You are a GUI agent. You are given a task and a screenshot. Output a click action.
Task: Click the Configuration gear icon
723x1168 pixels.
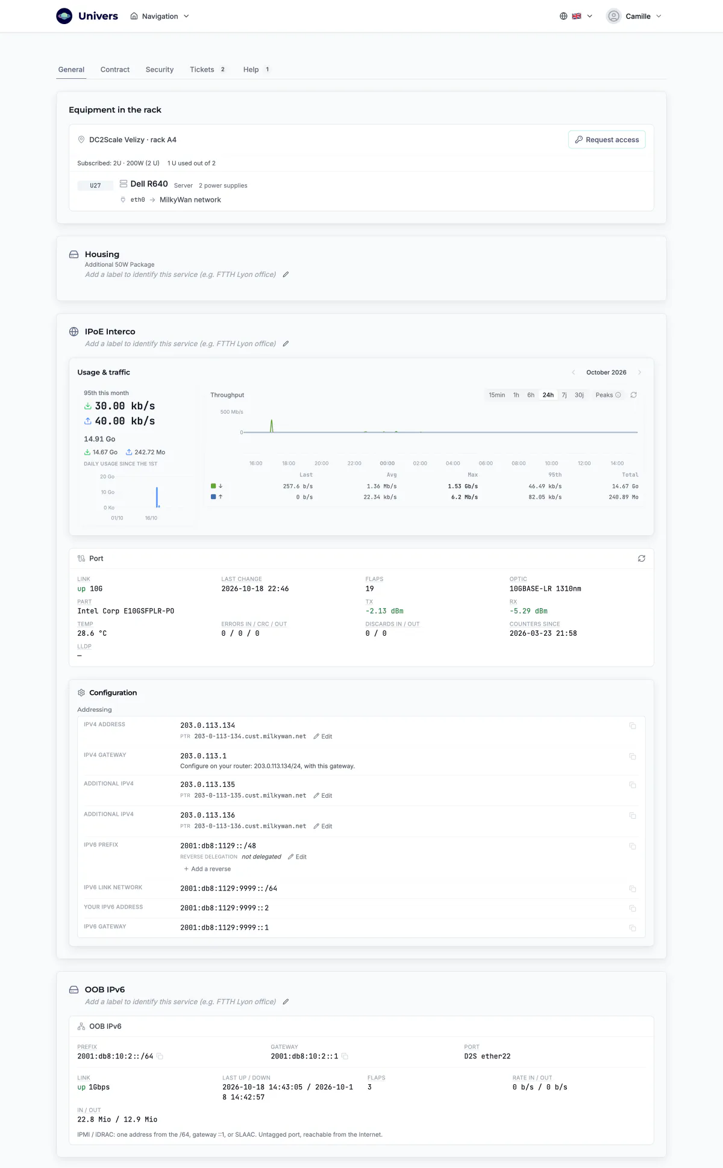81,693
